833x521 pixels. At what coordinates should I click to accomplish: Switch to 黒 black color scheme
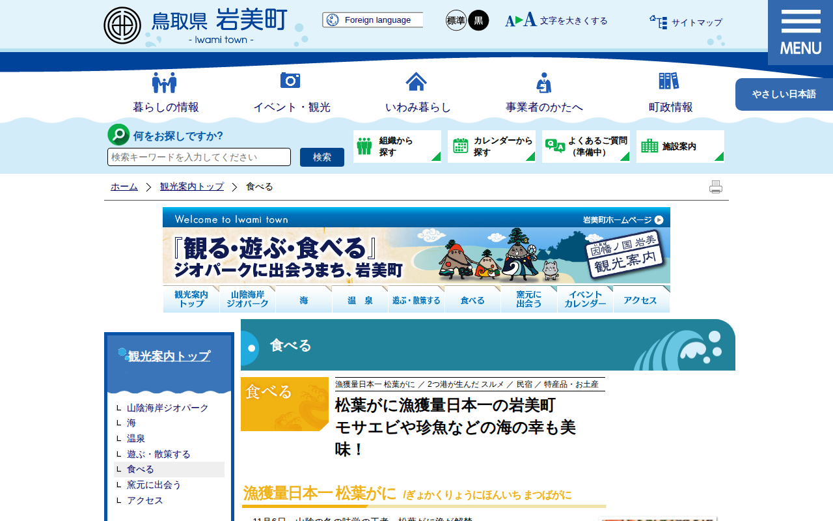[x=478, y=20]
